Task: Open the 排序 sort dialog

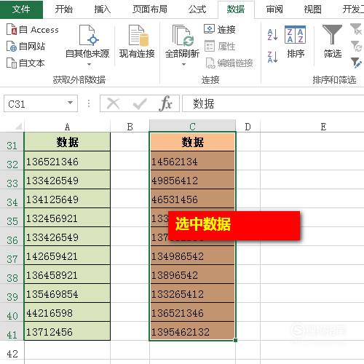Action: tap(296, 41)
